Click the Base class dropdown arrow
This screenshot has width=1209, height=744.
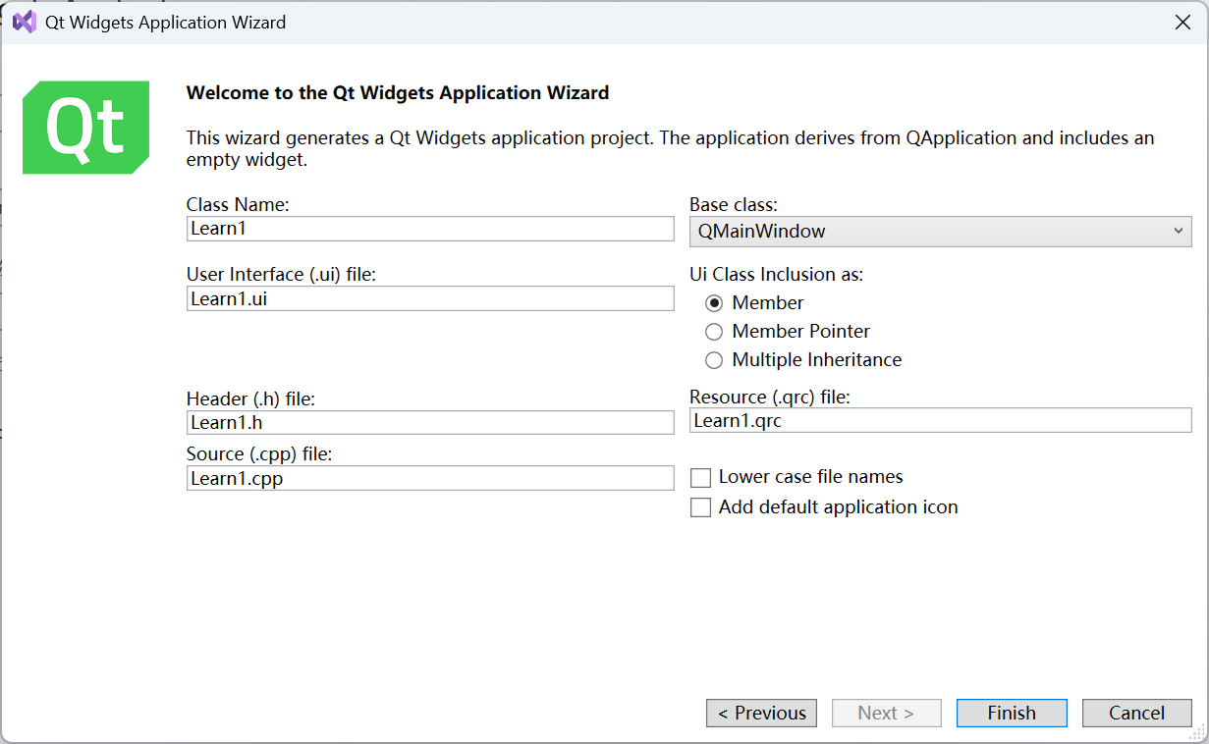[x=1179, y=232]
